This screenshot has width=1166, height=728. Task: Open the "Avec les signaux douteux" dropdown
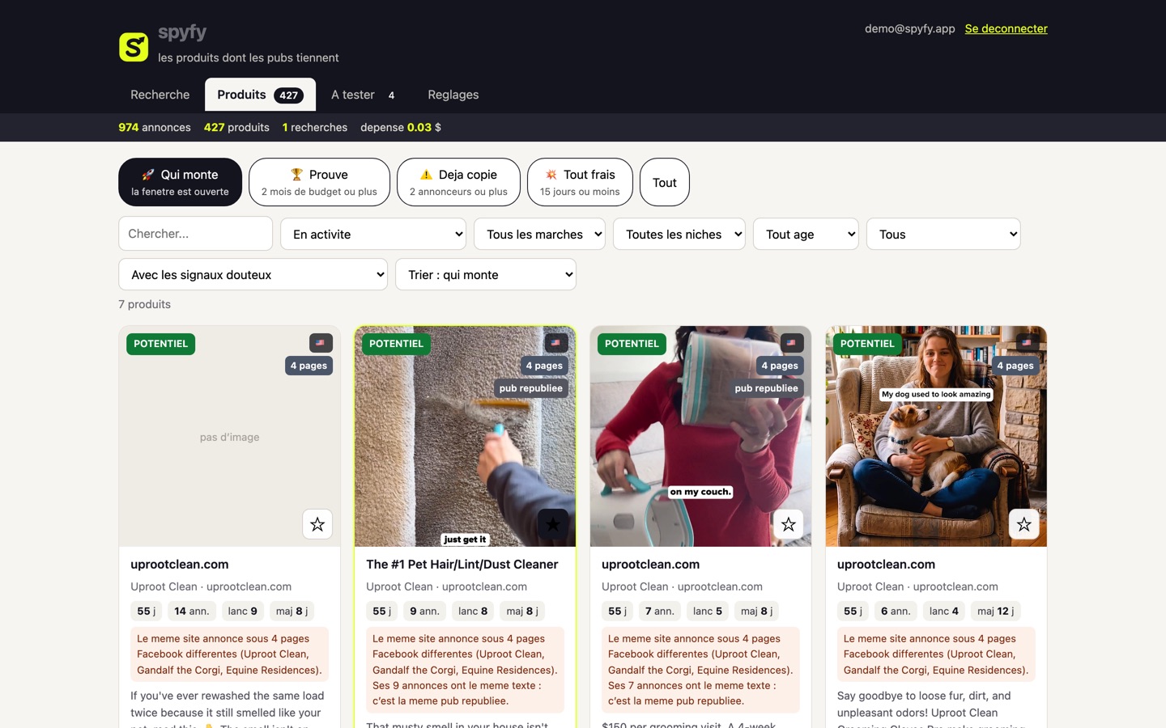click(x=253, y=274)
